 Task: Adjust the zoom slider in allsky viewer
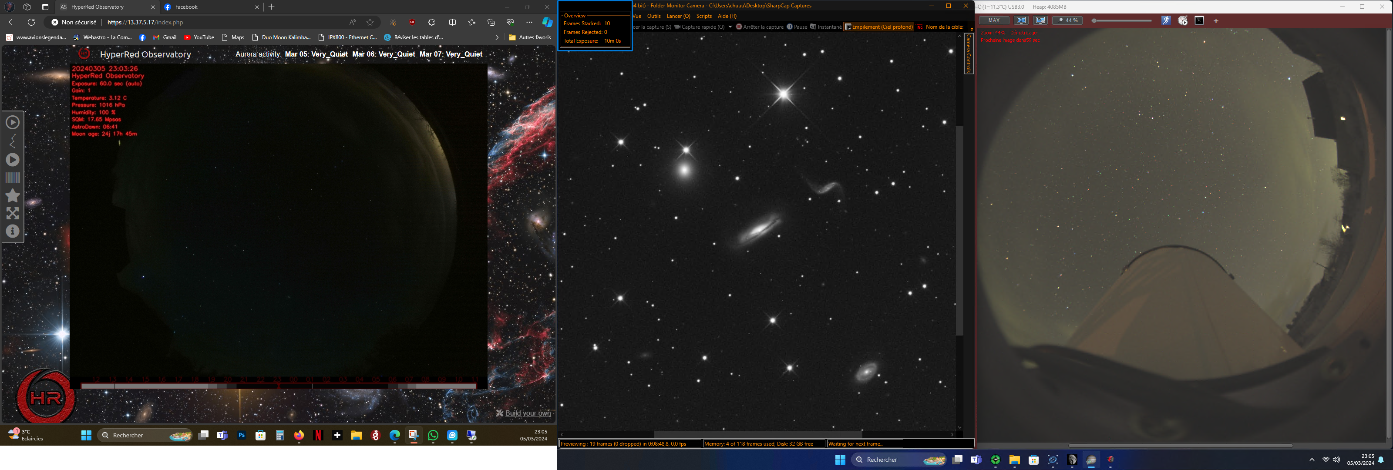1122,20
